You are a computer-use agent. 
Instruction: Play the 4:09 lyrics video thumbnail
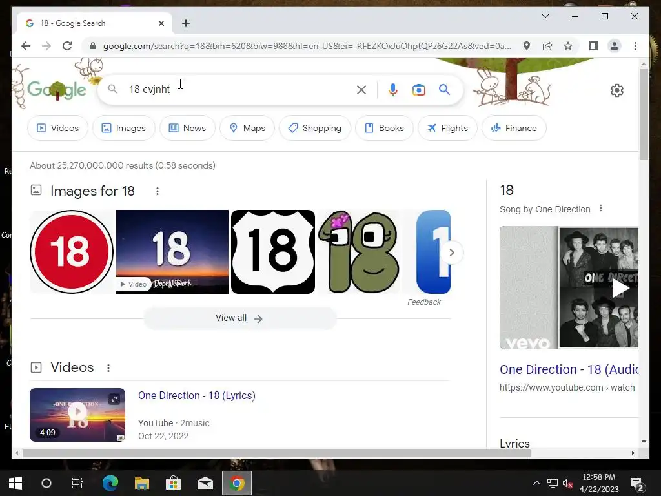[77, 415]
